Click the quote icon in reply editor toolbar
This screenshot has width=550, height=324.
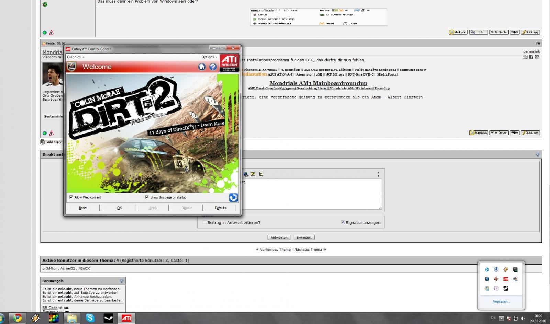point(261,174)
